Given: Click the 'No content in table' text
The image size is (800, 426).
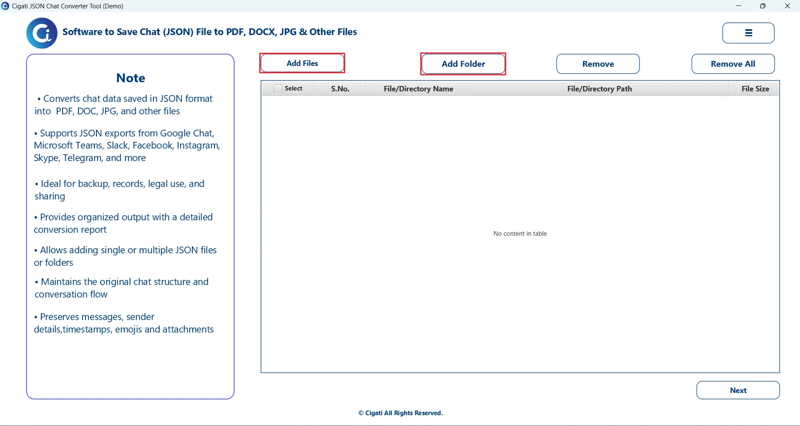Looking at the screenshot, I should [520, 234].
